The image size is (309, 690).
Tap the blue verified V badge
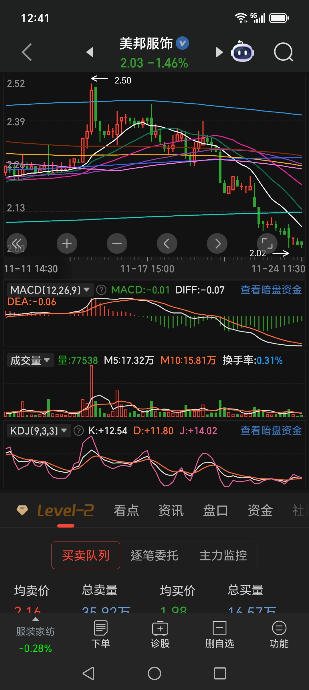coord(182,43)
